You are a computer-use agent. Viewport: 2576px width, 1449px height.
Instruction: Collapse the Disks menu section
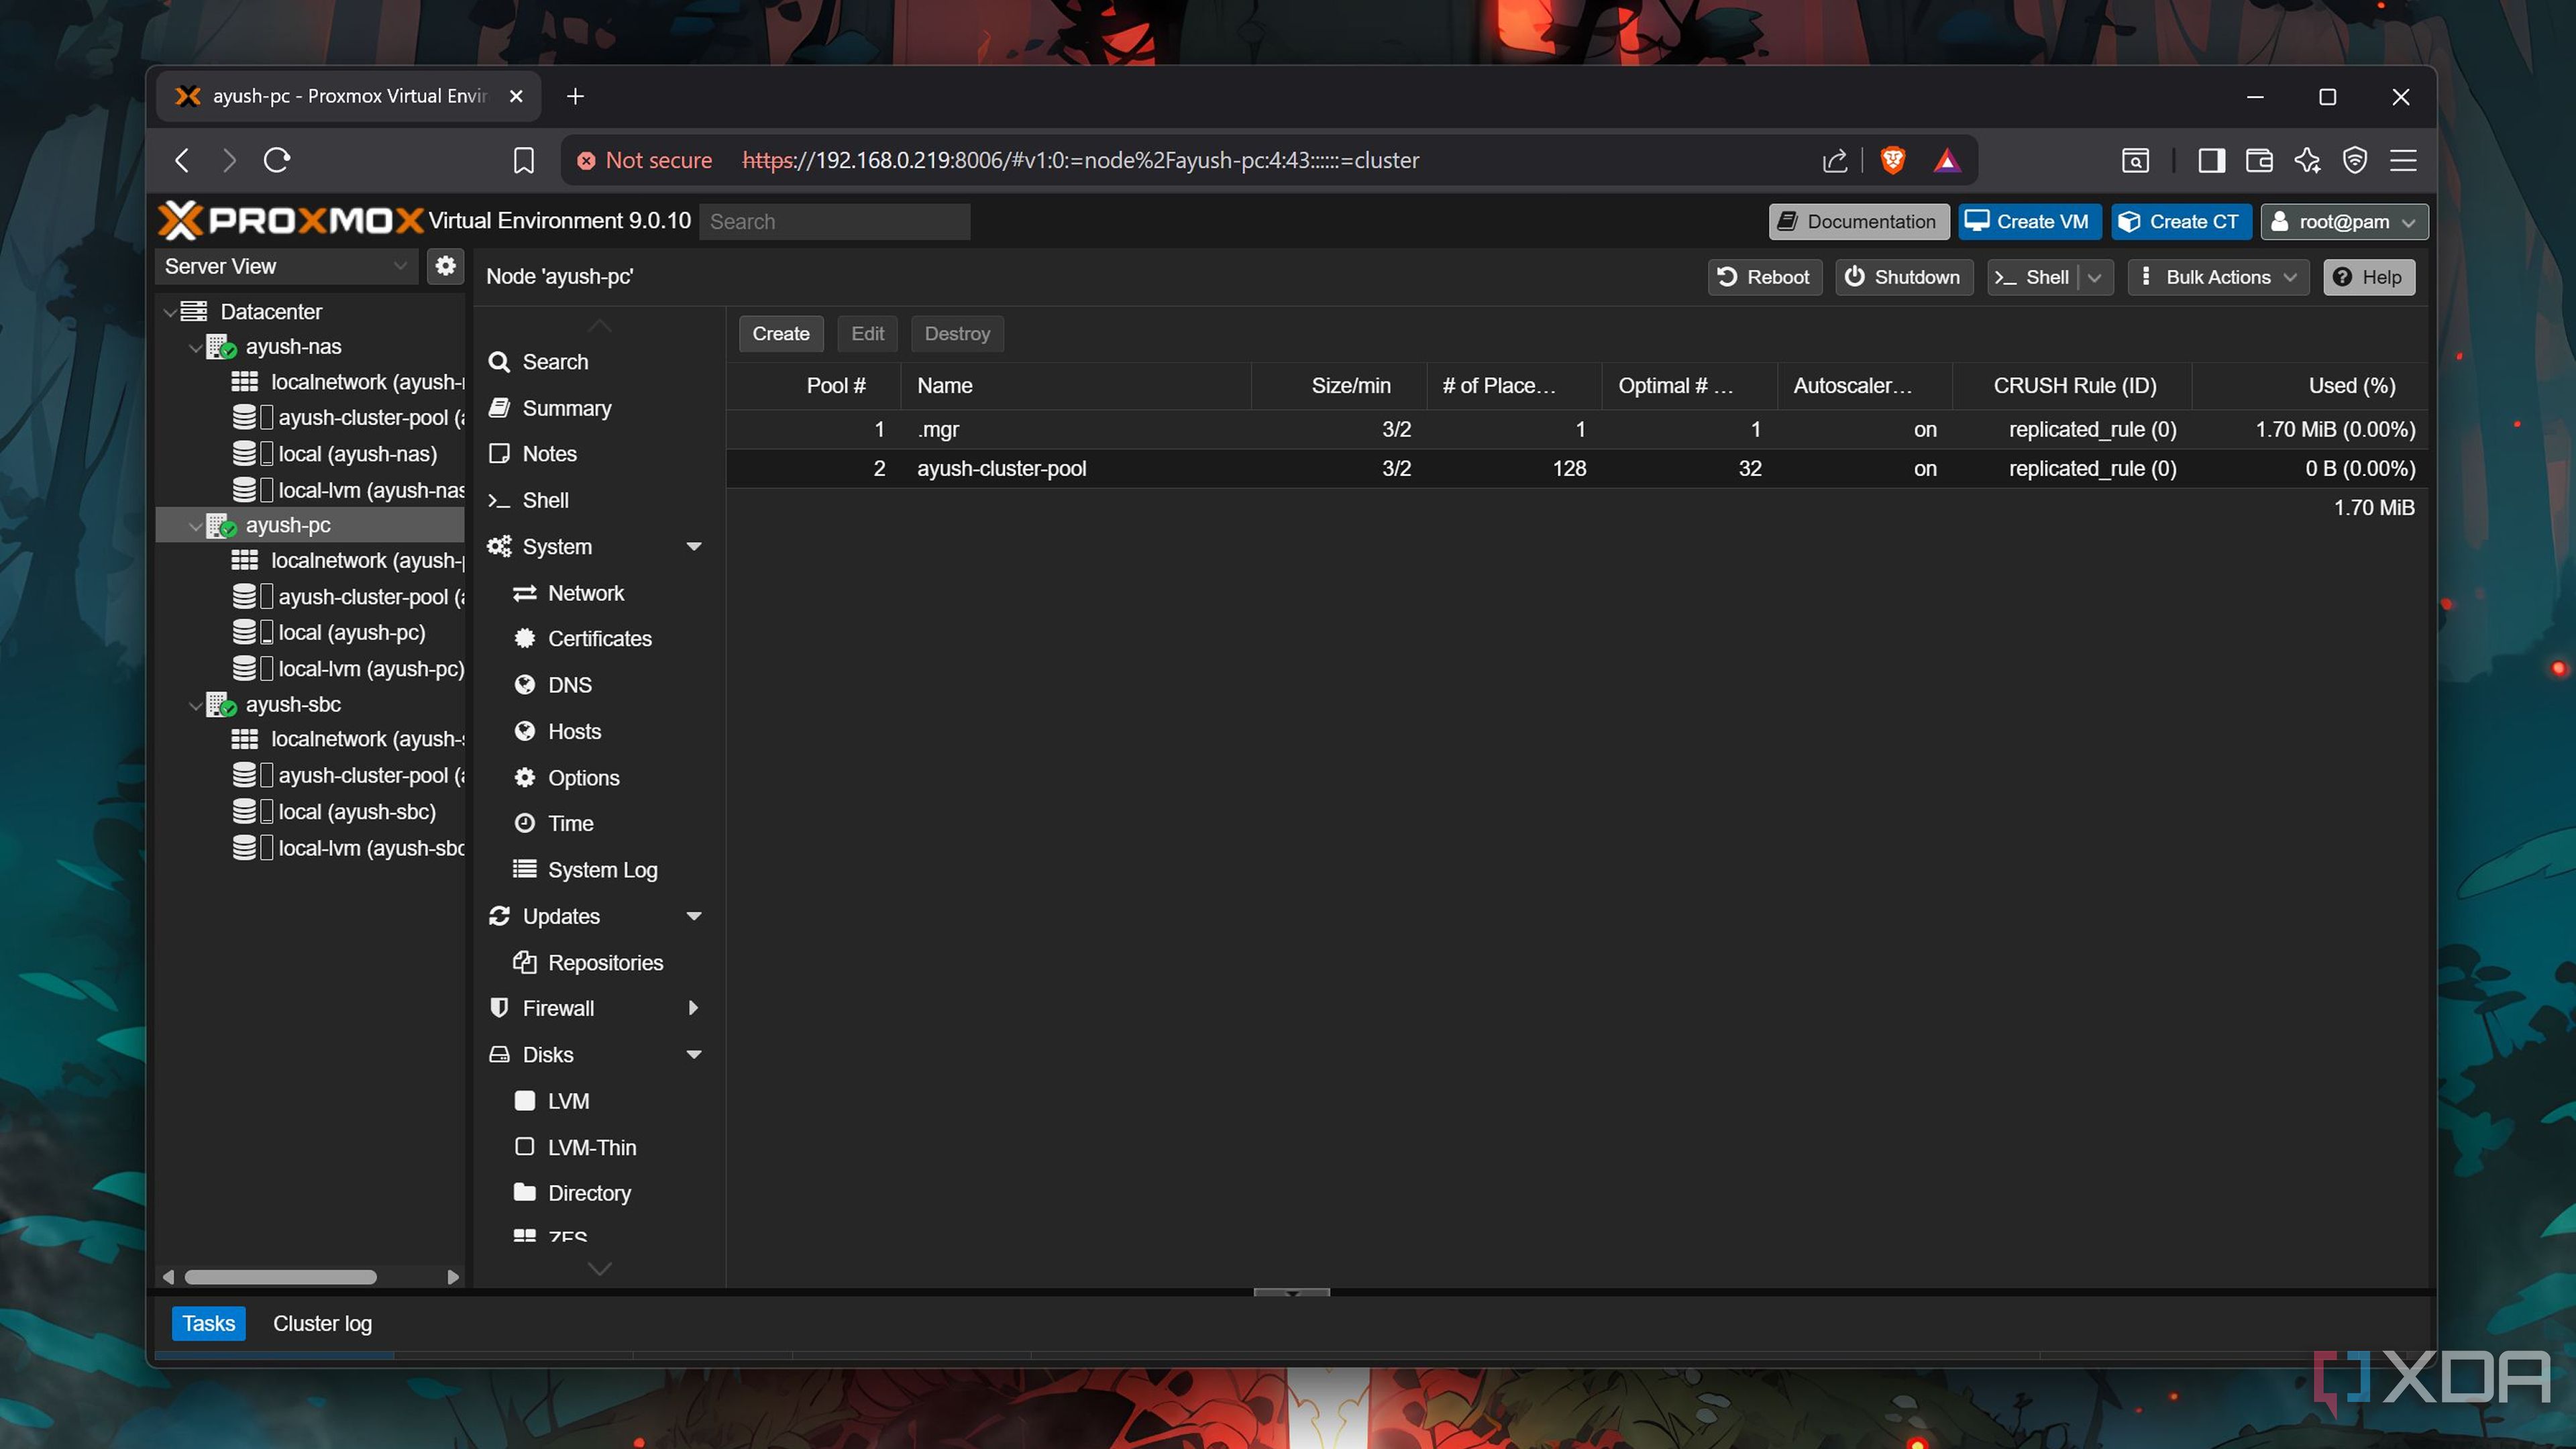click(x=694, y=1054)
